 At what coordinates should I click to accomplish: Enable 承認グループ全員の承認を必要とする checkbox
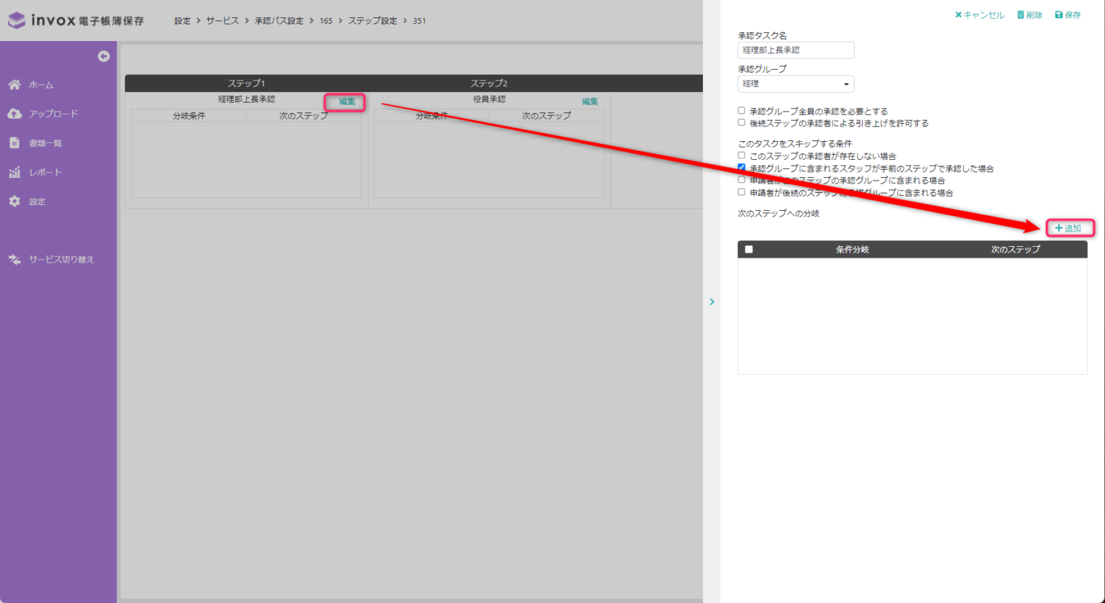[742, 110]
